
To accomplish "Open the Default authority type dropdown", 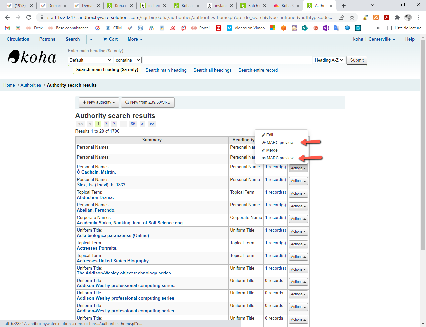I will pyautogui.click(x=91, y=60).
